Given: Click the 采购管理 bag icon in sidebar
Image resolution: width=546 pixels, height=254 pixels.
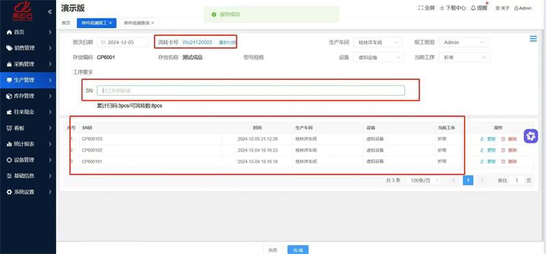Looking at the screenshot, I should click(10, 64).
